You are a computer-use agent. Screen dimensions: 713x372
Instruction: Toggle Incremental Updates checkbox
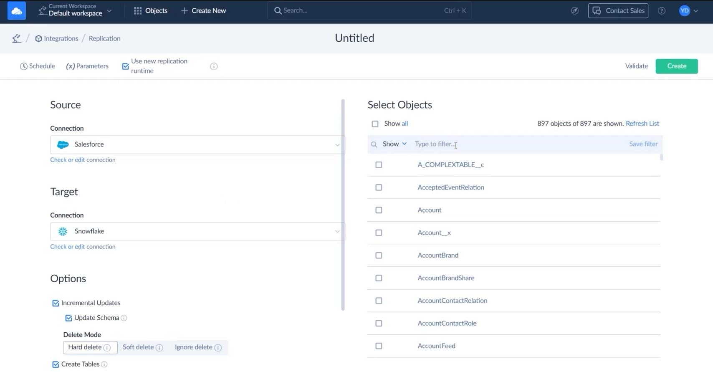(56, 303)
